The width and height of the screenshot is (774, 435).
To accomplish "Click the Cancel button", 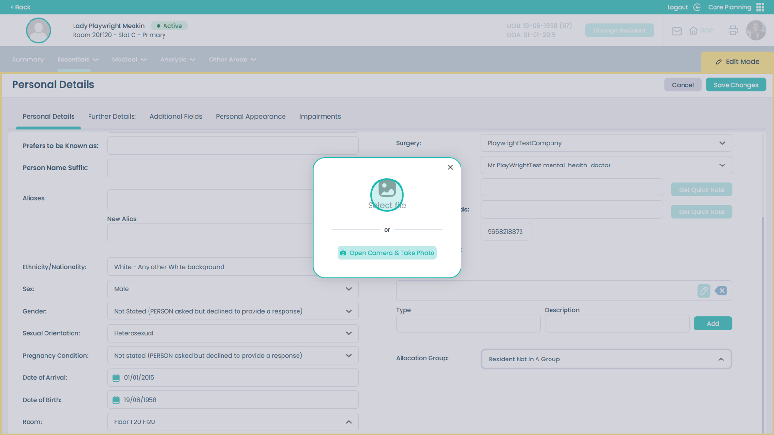I will tap(683, 85).
